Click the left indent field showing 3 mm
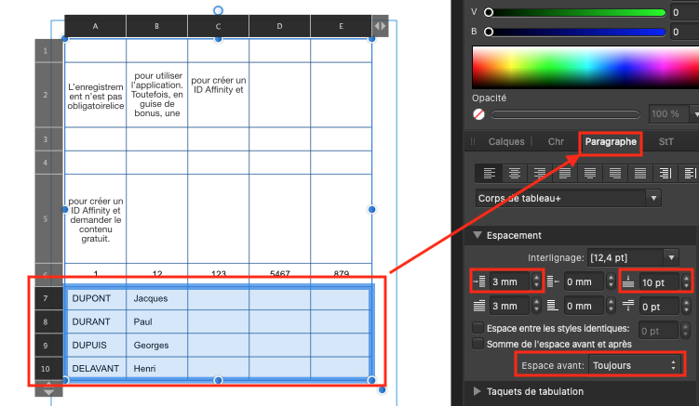This screenshot has height=406, width=699. coord(509,282)
